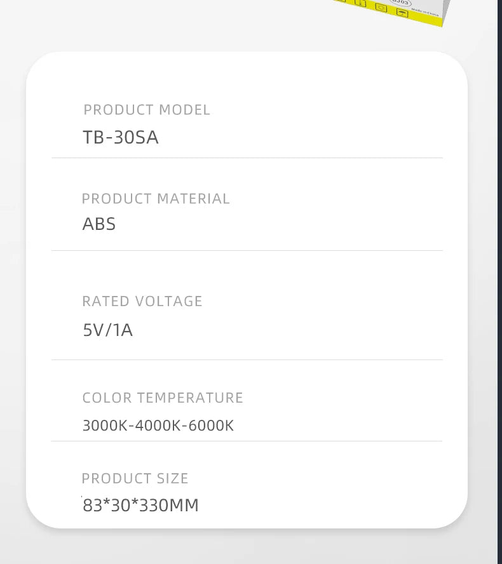Click the RATED VOLTAGE label

pos(142,301)
